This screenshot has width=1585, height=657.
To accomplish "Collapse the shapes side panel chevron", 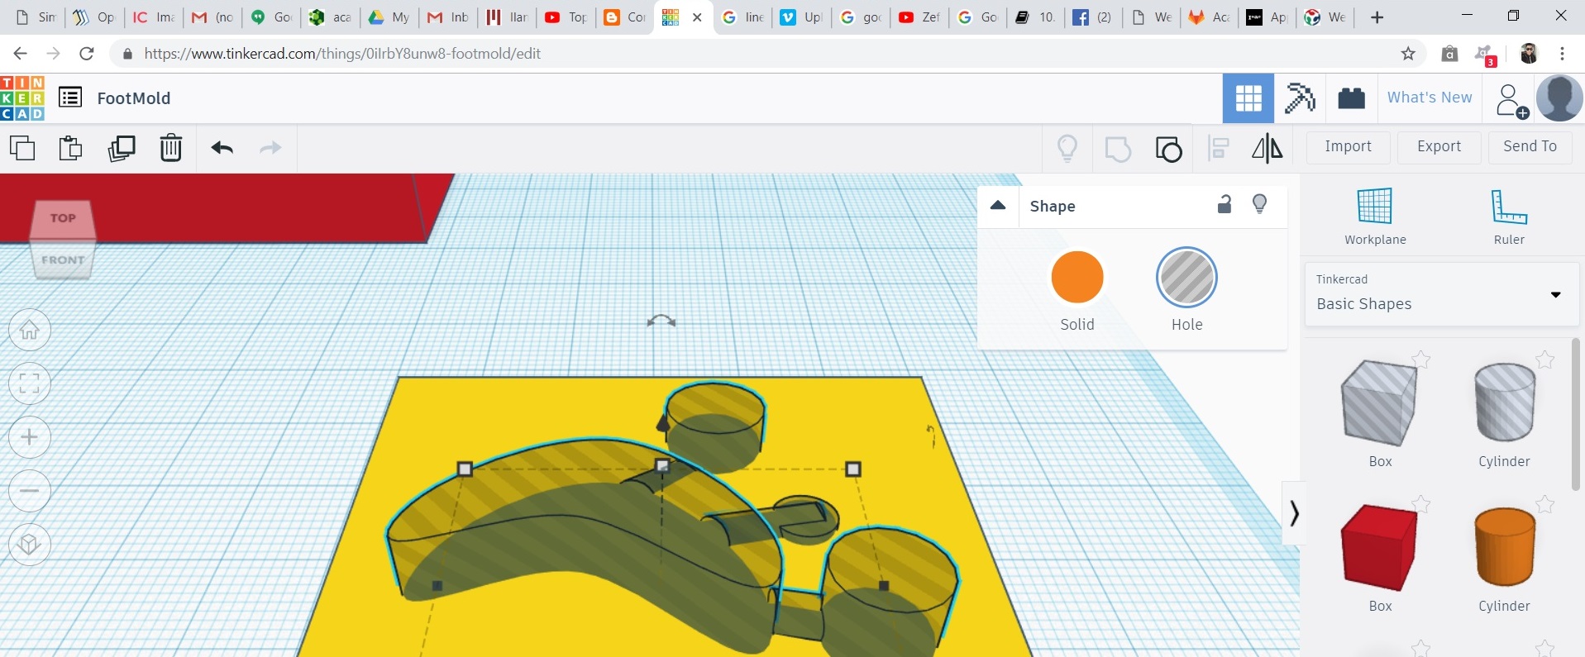I will coord(1294,513).
